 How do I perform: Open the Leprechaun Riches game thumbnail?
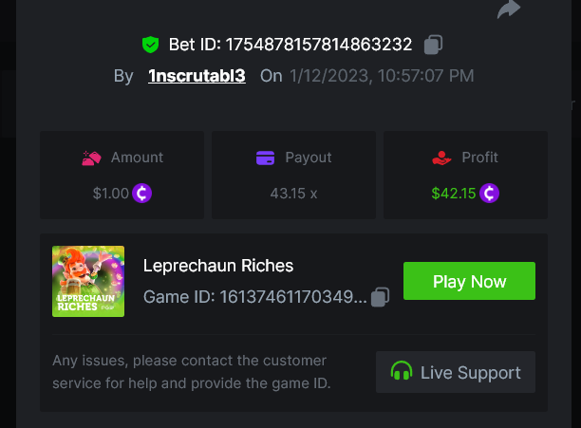tap(88, 282)
